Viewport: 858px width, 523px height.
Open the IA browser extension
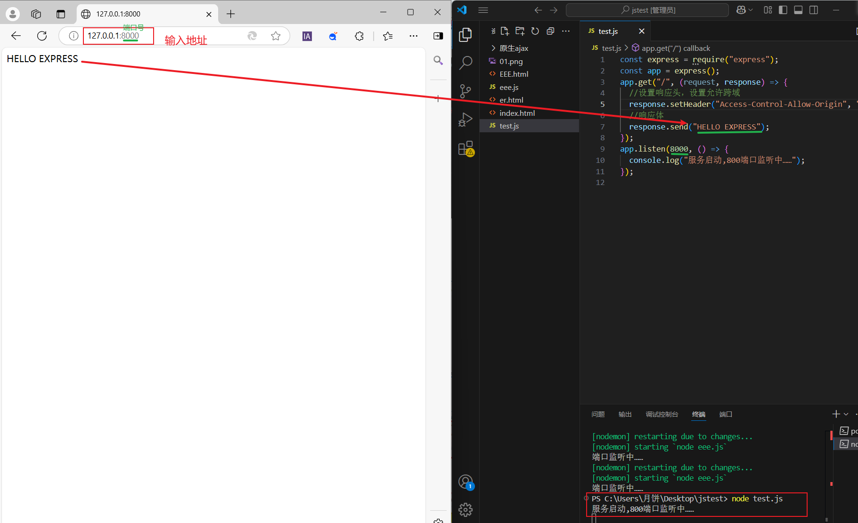tap(307, 36)
